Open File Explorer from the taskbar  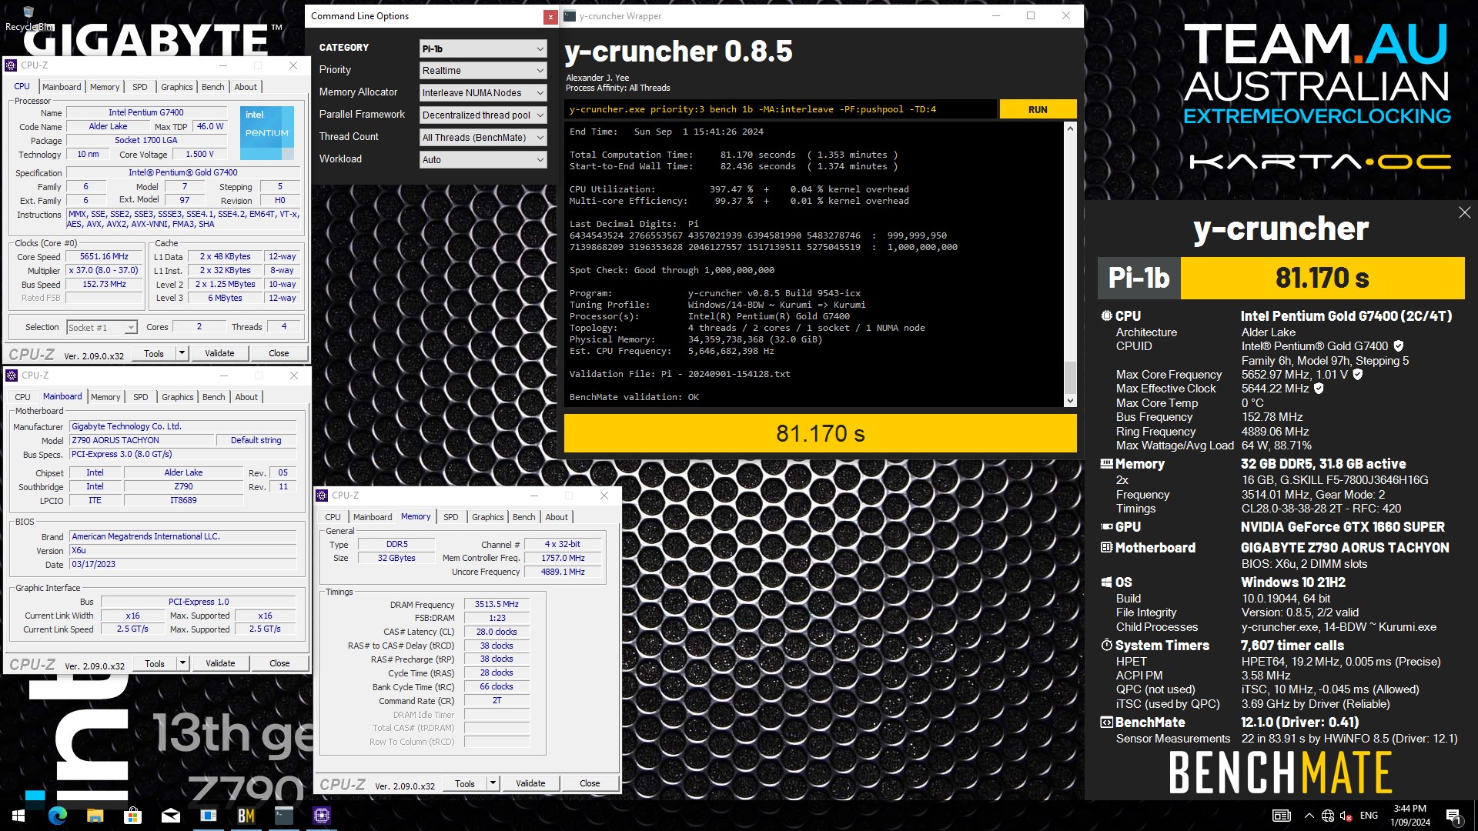[x=95, y=816]
